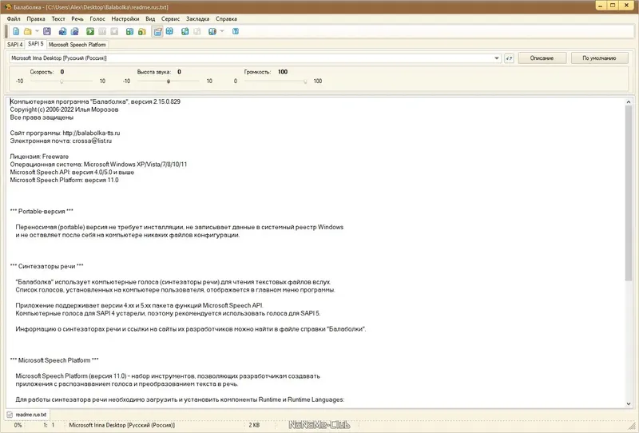Click the save audio file icon
639x433 pixels.
pos(62,31)
